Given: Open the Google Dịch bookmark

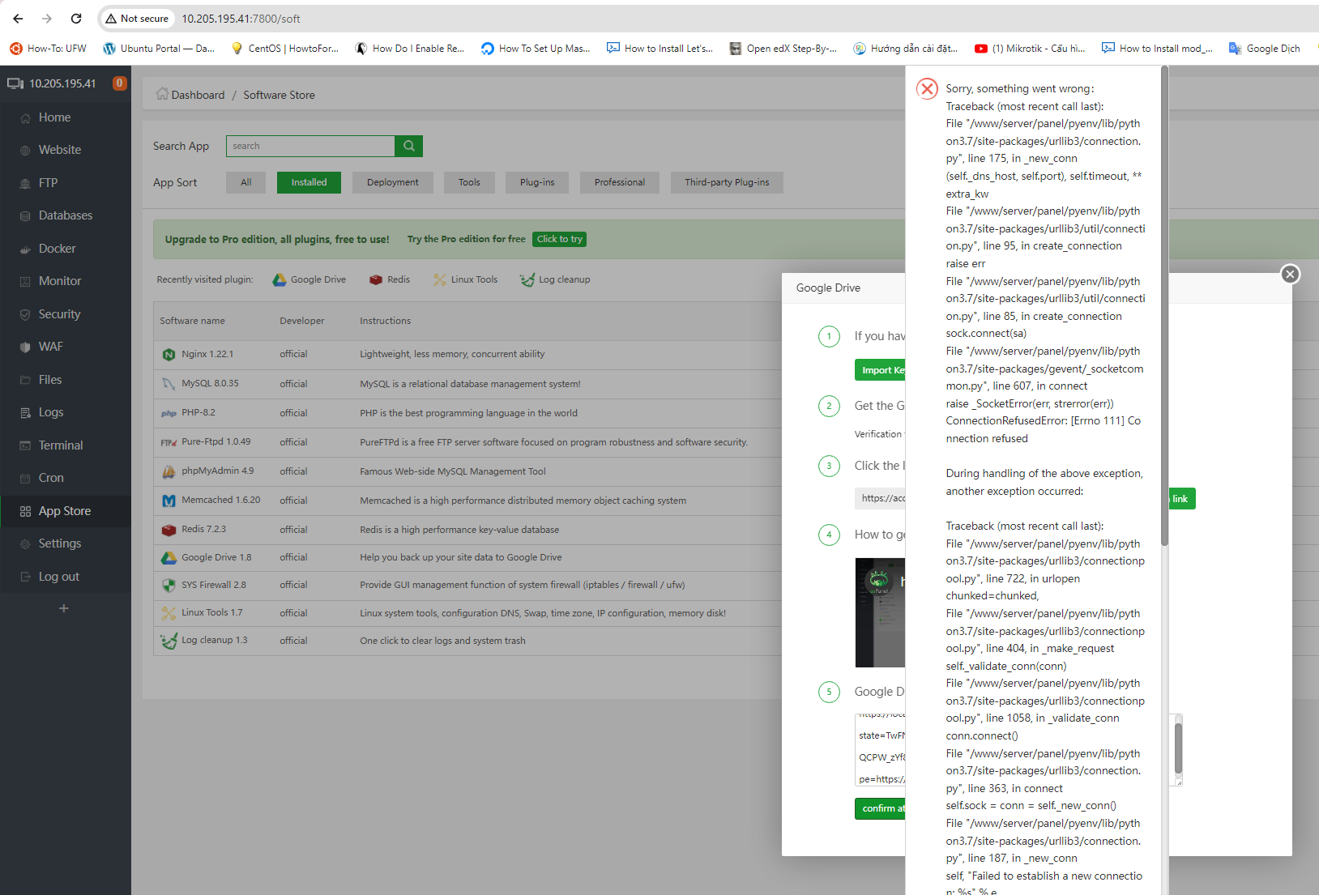Looking at the screenshot, I should pyautogui.click(x=1265, y=49).
